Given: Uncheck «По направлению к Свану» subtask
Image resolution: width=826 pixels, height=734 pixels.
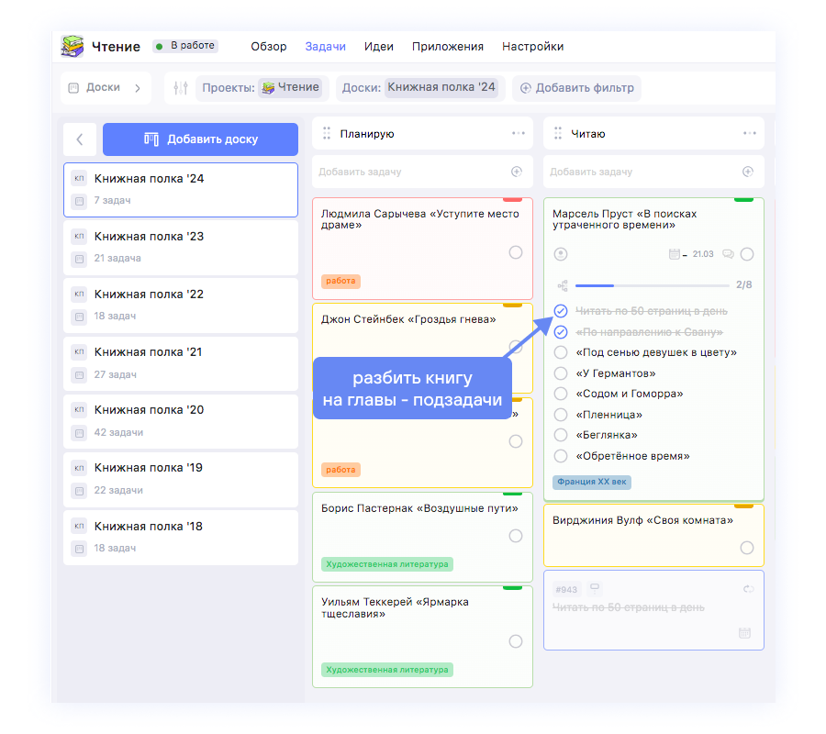Looking at the screenshot, I should (x=561, y=332).
